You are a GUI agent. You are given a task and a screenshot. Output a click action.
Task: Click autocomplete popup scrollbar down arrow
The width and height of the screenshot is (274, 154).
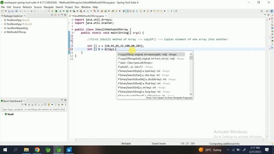(x=191, y=94)
